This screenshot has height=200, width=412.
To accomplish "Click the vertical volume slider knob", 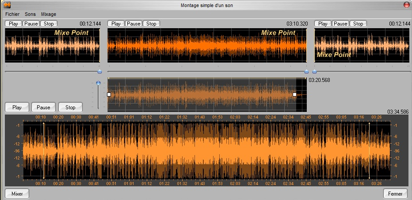I will point(98,83).
